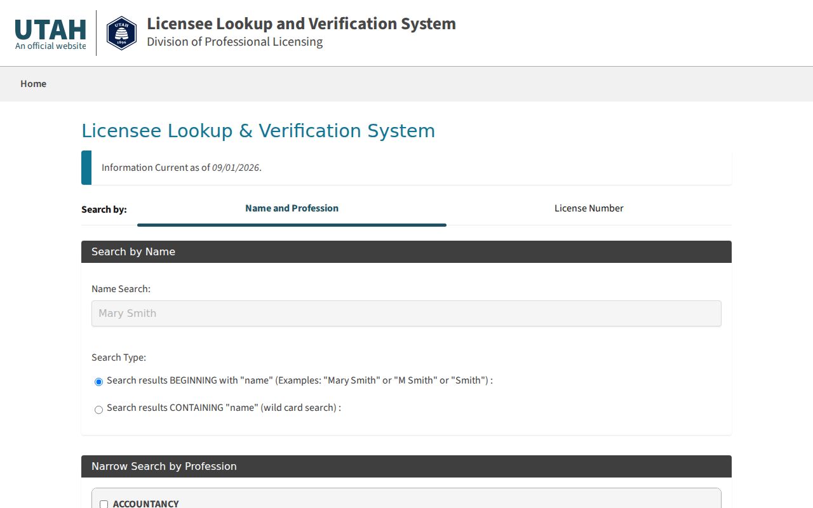Switch to the License Number tab
This screenshot has width=813, height=508.
(x=589, y=208)
